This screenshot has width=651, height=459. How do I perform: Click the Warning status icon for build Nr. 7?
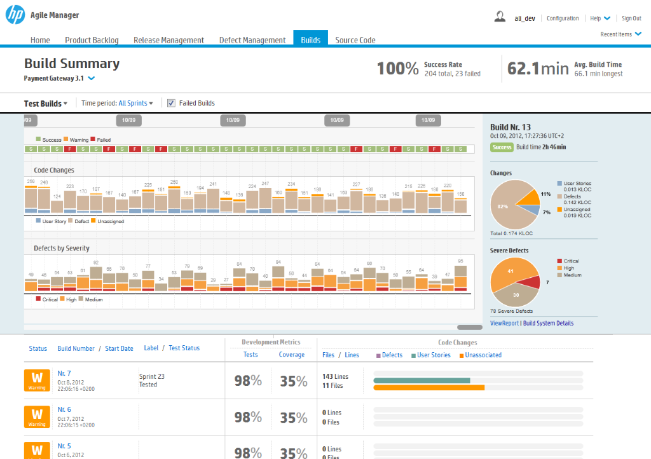pyautogui.click(x=37, y=380)
